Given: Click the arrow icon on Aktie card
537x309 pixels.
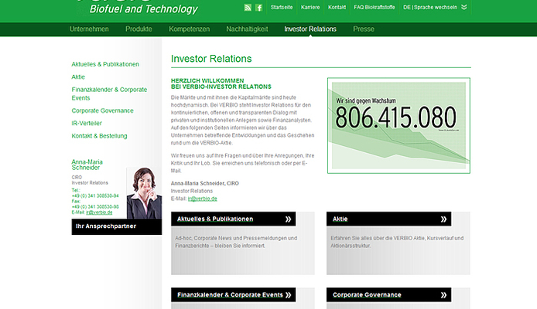Looking at the screenshot, I should tap(444, 219).
